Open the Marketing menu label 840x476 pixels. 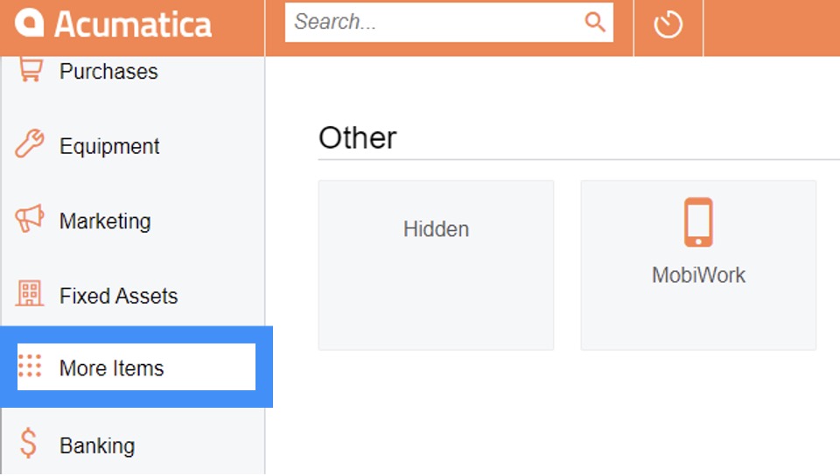(105, 221)
